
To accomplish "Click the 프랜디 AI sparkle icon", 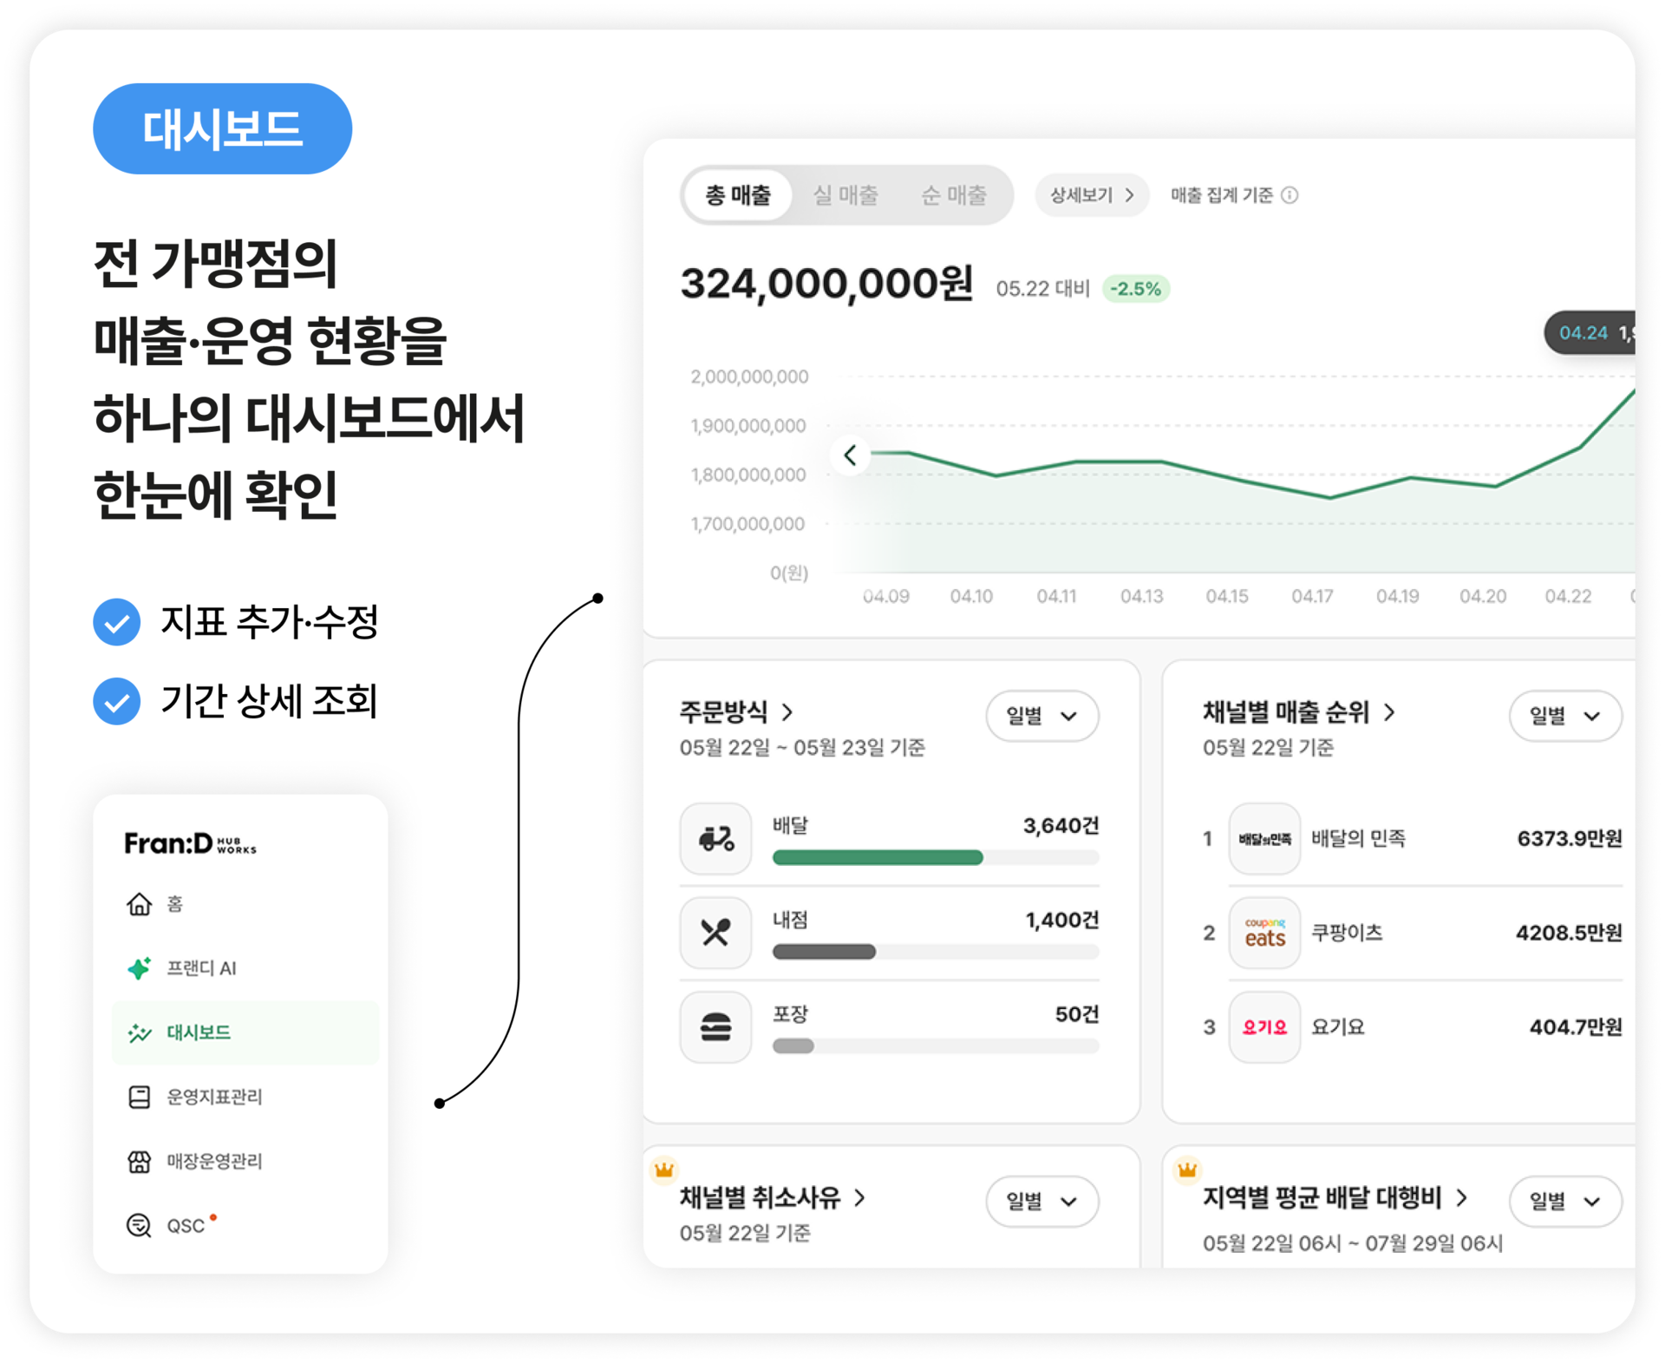I will pyautogui.click(x=139, y=968).
